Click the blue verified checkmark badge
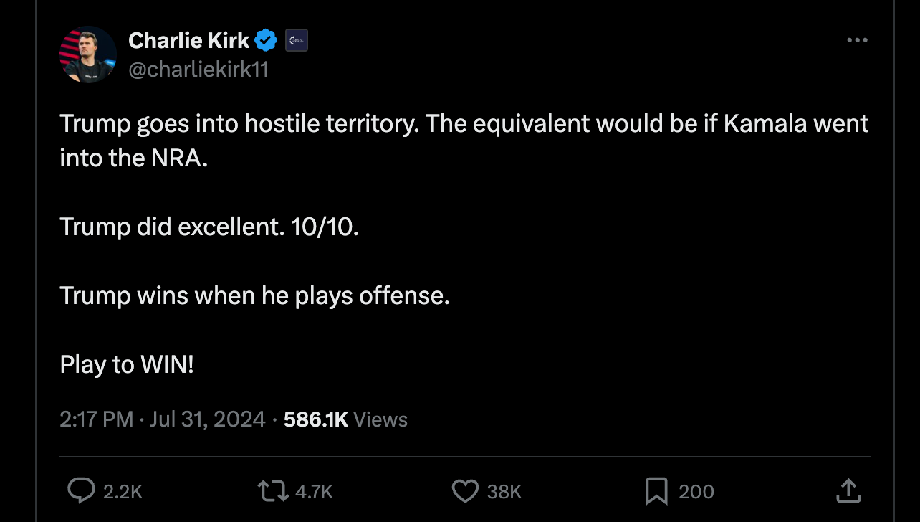Image resolution: width=920 pixels, height=522 pixels. tap(265, 40)
